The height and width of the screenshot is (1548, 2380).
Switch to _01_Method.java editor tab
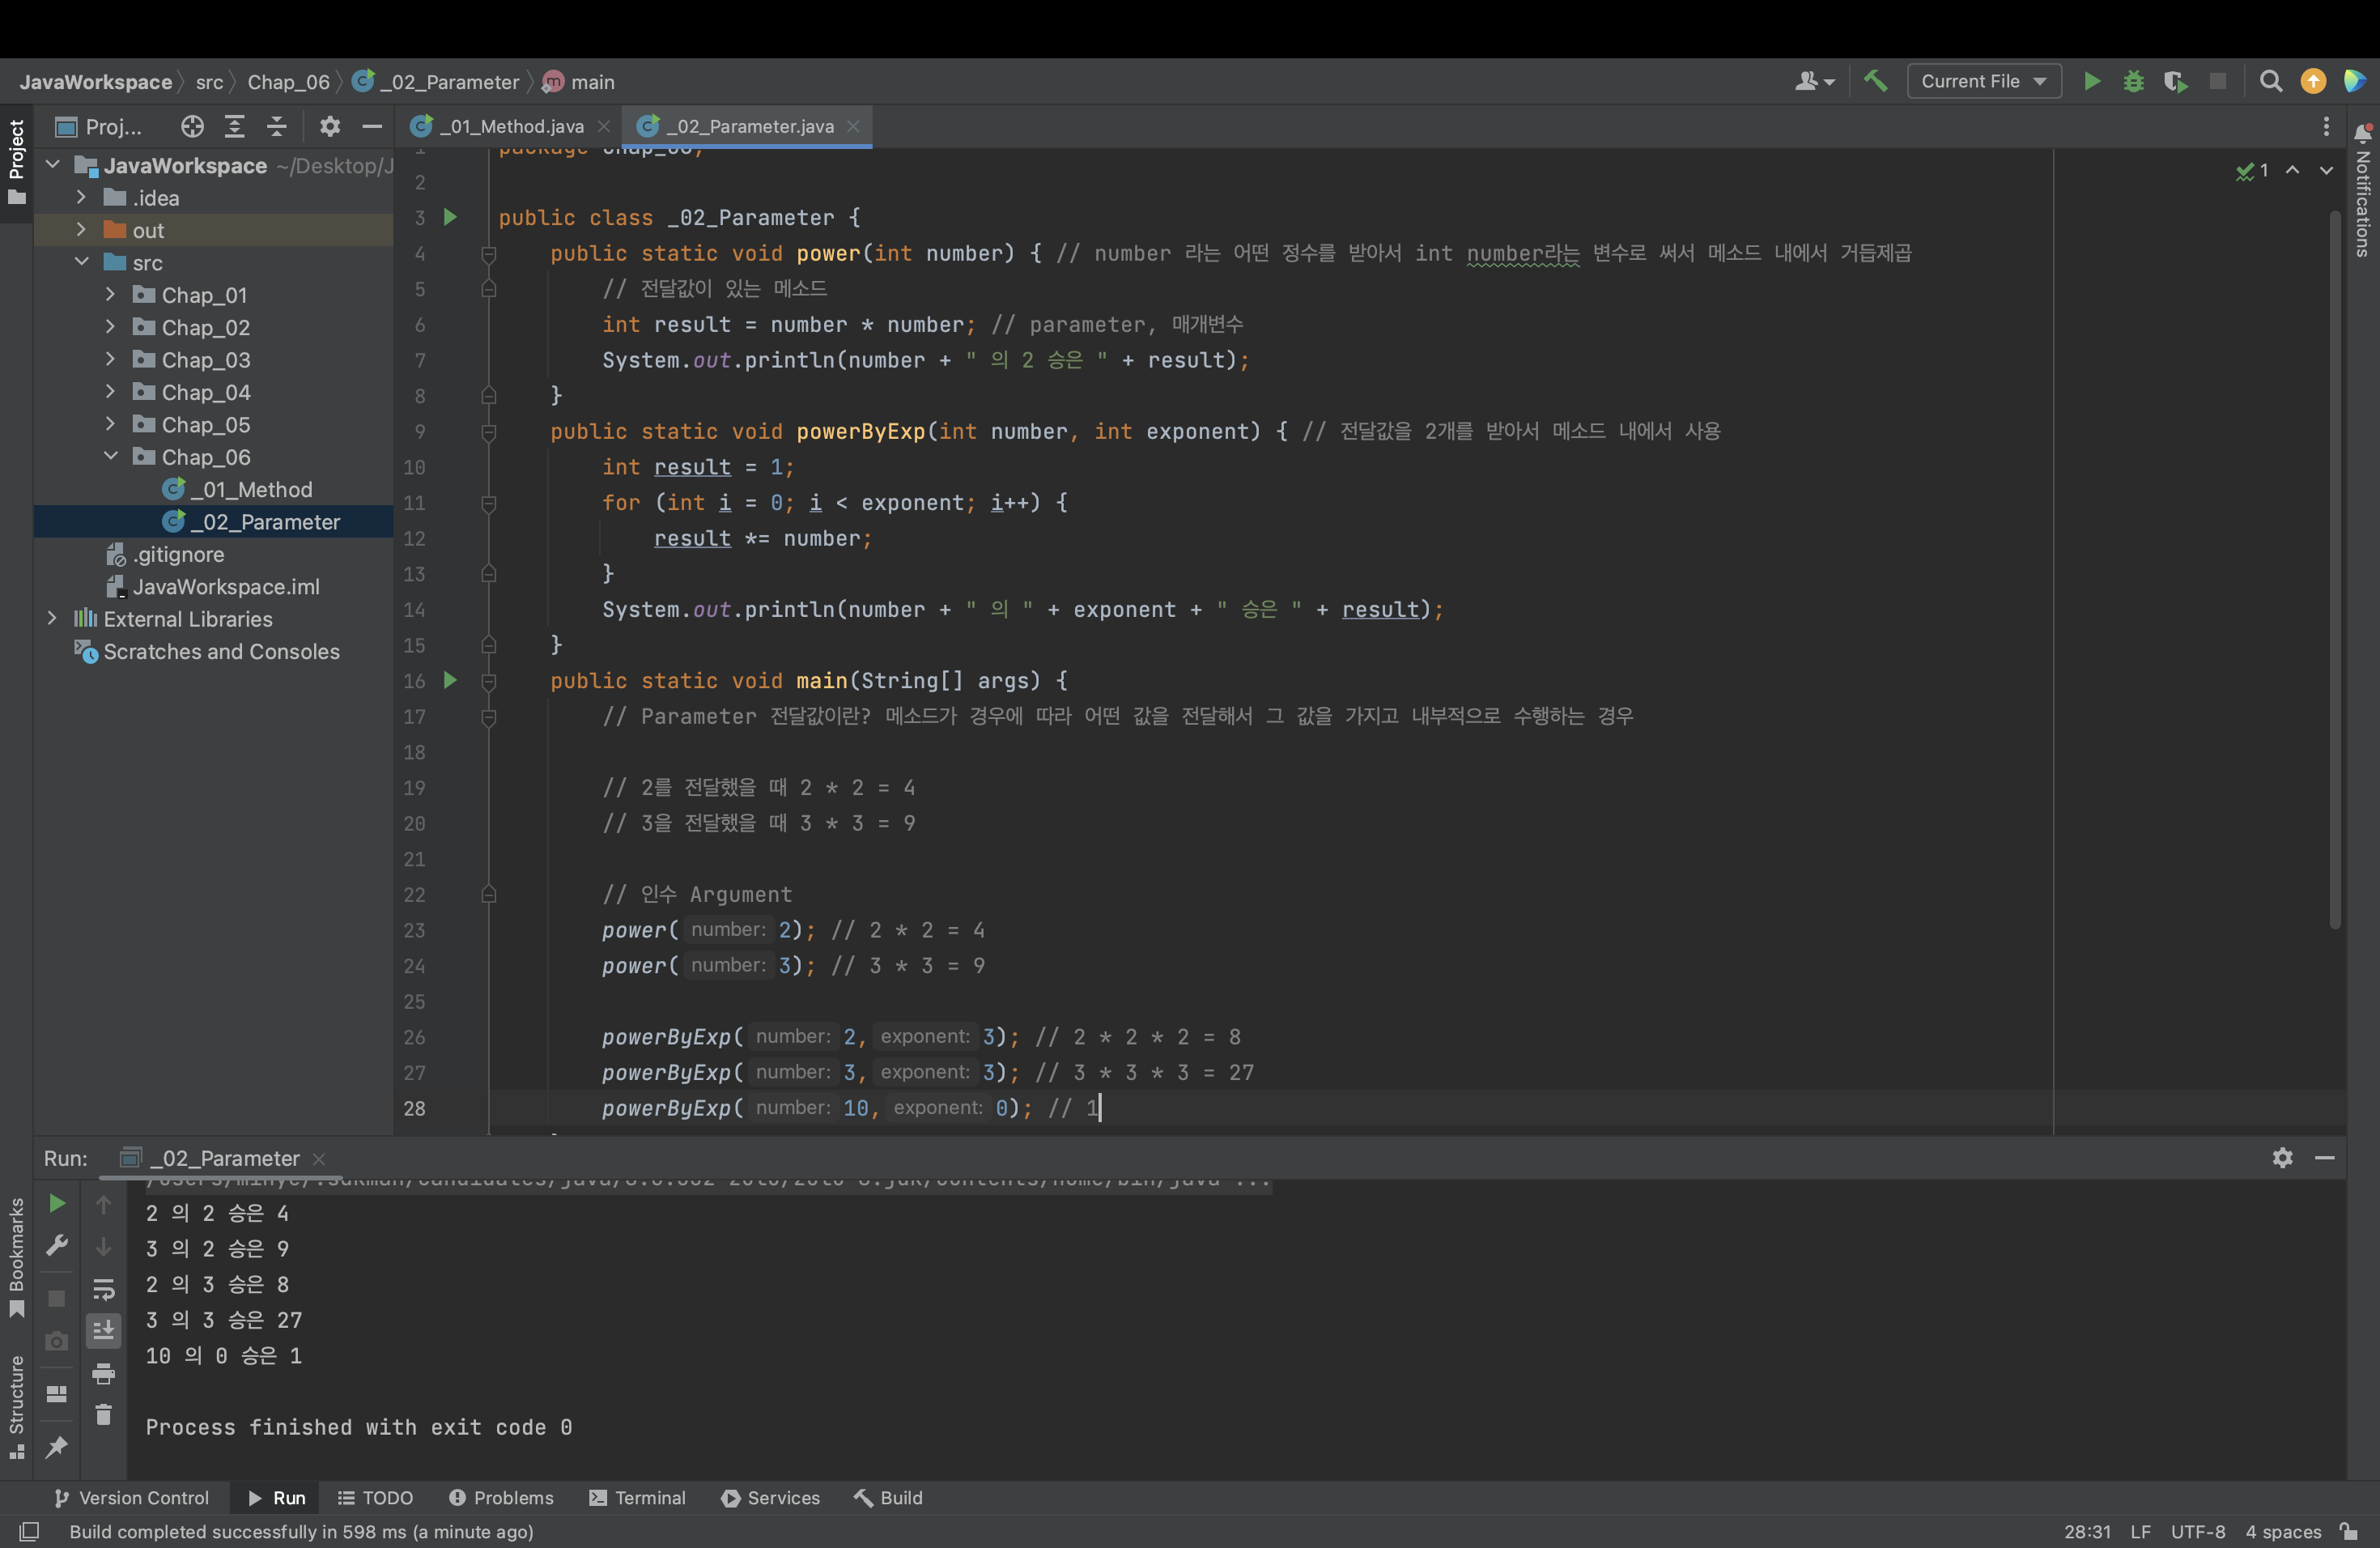pyautogui.click(x=512, y=126)
